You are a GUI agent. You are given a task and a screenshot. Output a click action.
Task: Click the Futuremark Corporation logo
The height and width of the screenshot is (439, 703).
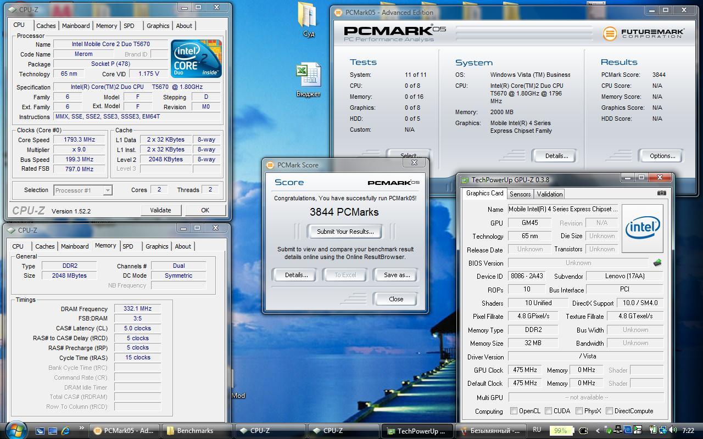(643, 33)
